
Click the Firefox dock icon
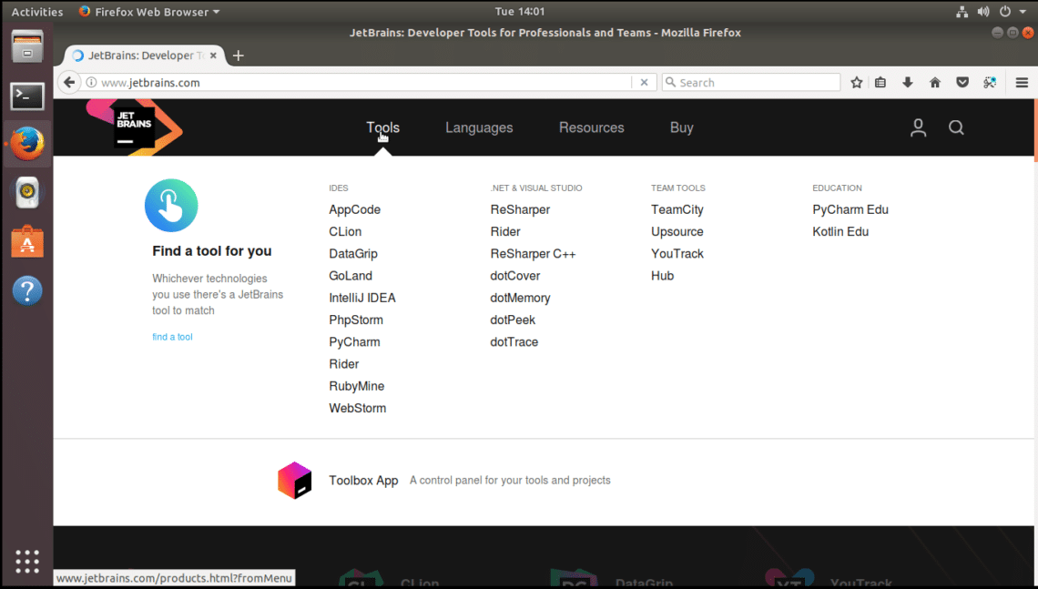pyautogui.click(x=27, y=144)
